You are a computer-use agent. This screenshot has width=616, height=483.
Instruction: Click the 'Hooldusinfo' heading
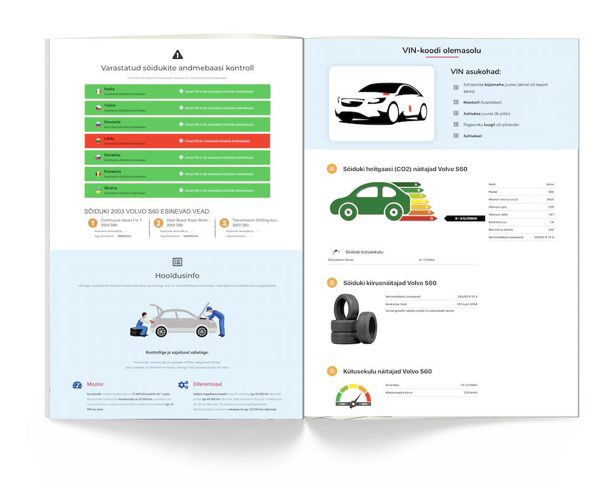point(177,276)
